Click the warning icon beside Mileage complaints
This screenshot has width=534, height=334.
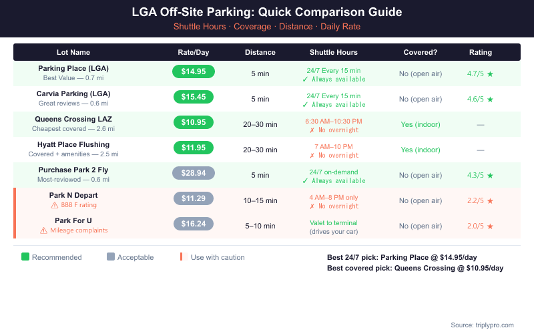click(44, 230)
